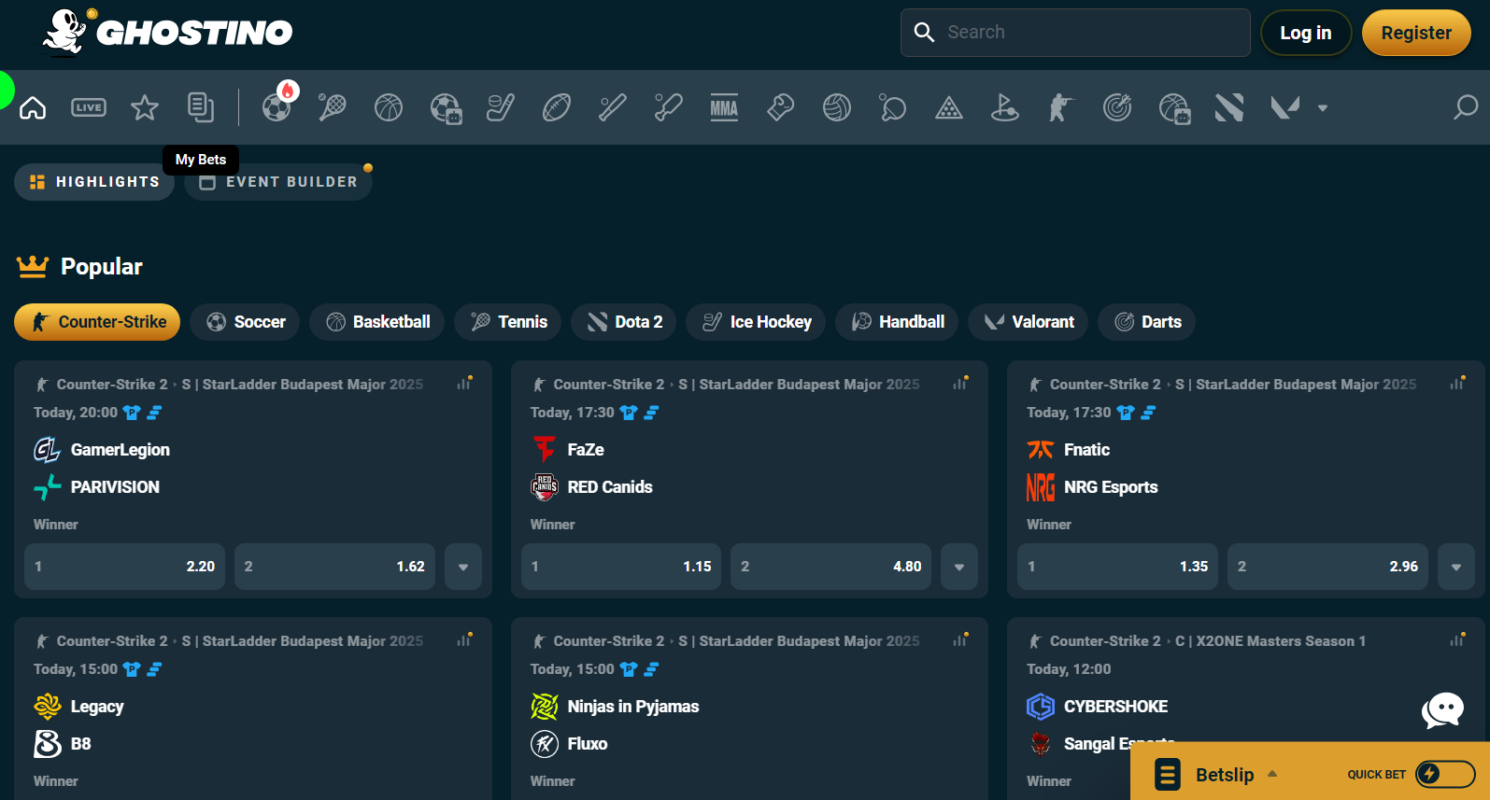Switch to Highlights tab
The width and height of the screenshot is (1490, 800).
(x=94, y=182)
